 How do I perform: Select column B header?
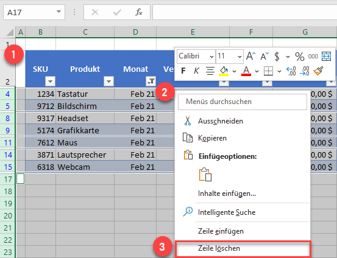click(x=40, y=32)
